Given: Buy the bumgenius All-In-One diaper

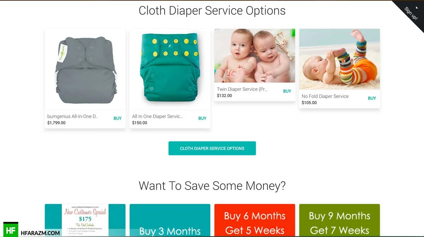Looking at the screenshot, I should (x=117, y=119).
